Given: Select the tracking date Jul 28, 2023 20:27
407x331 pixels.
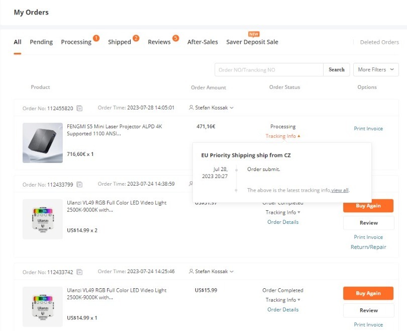Looking at the screenshot, I should coord(215,173).
